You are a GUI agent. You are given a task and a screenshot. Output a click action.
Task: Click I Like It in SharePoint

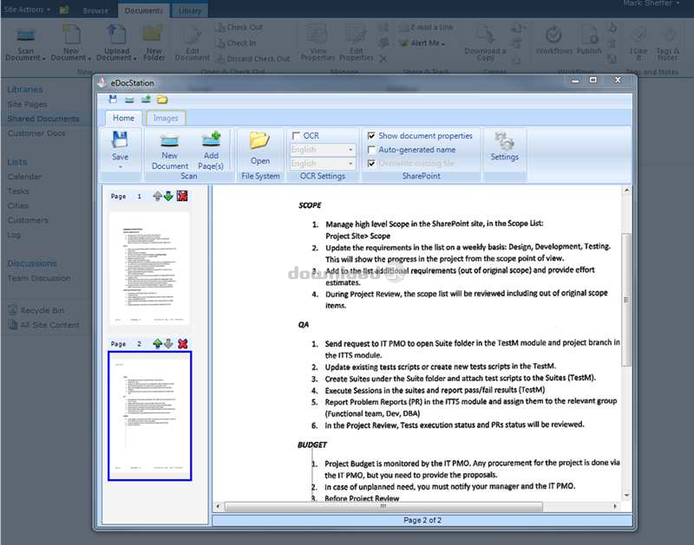pyautogui.click(x=638, y=44)
